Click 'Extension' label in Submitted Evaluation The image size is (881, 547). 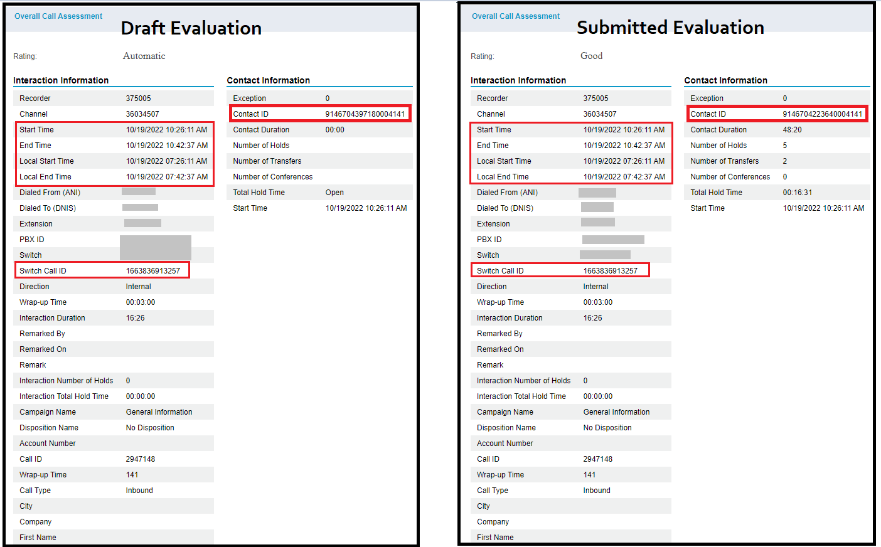point(493,224)
